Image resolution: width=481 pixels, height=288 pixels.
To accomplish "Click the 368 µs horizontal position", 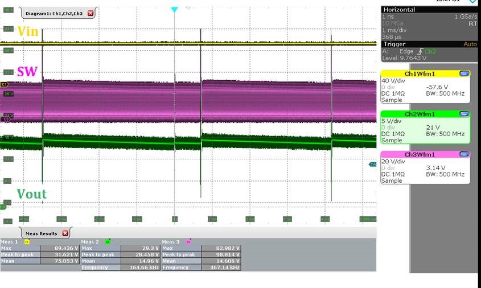I will point(392,37).
